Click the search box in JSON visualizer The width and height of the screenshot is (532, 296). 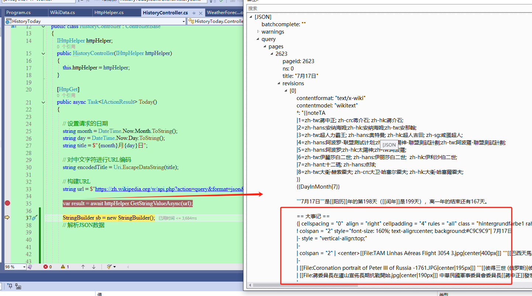(389, 8)
